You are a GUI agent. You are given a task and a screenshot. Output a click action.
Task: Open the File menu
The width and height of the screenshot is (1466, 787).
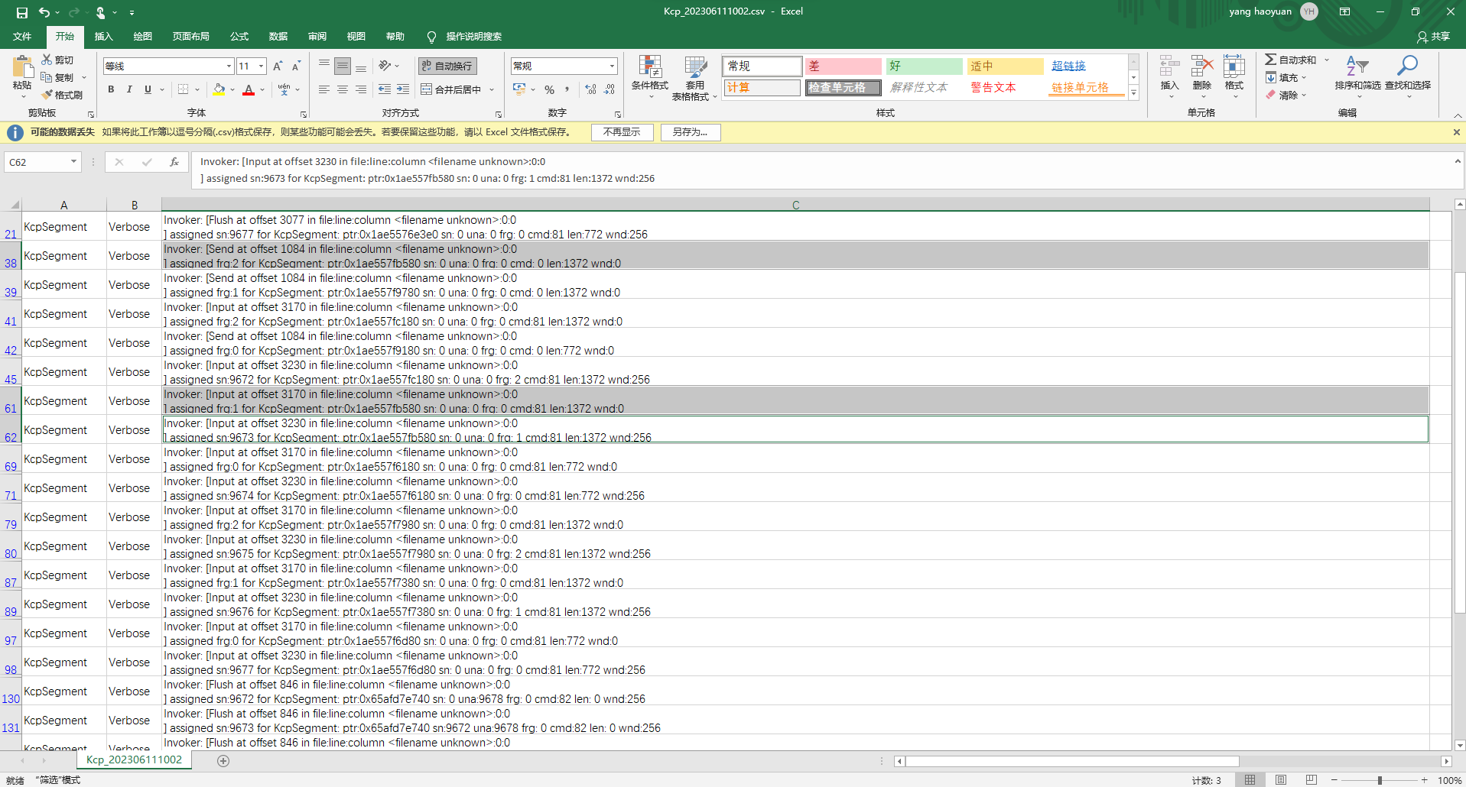point(22,37)
